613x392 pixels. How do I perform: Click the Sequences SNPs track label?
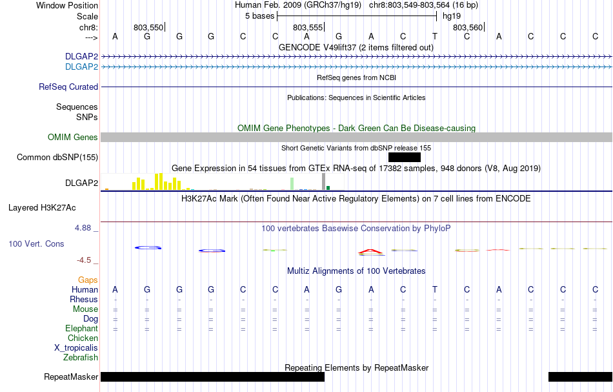(x=77, y=112)
